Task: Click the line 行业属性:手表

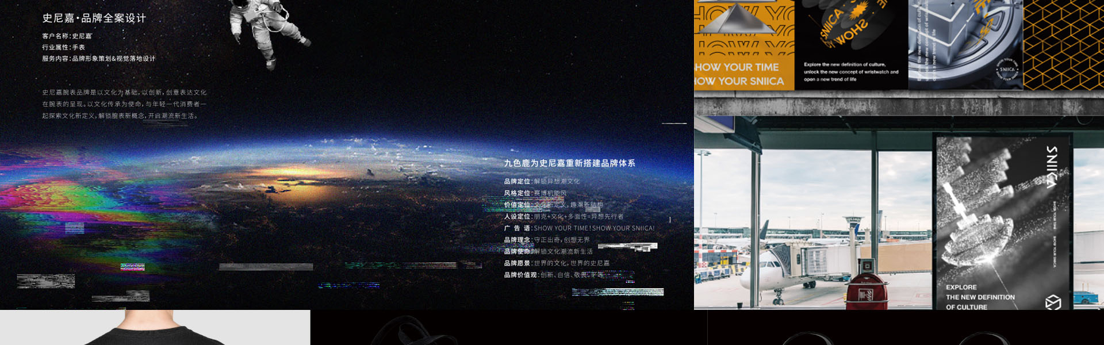Action: (63, 47)
